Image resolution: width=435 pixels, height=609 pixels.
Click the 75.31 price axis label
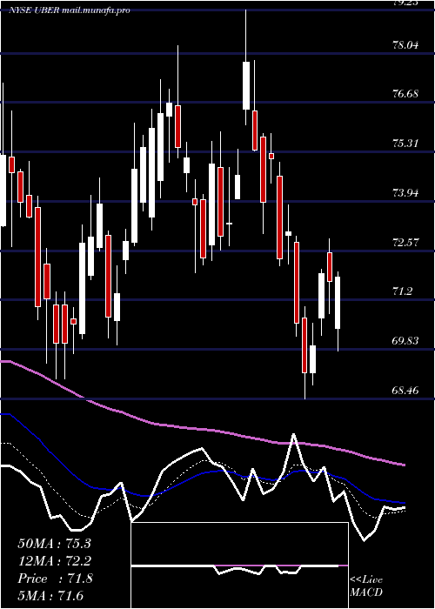pos(405,144)
